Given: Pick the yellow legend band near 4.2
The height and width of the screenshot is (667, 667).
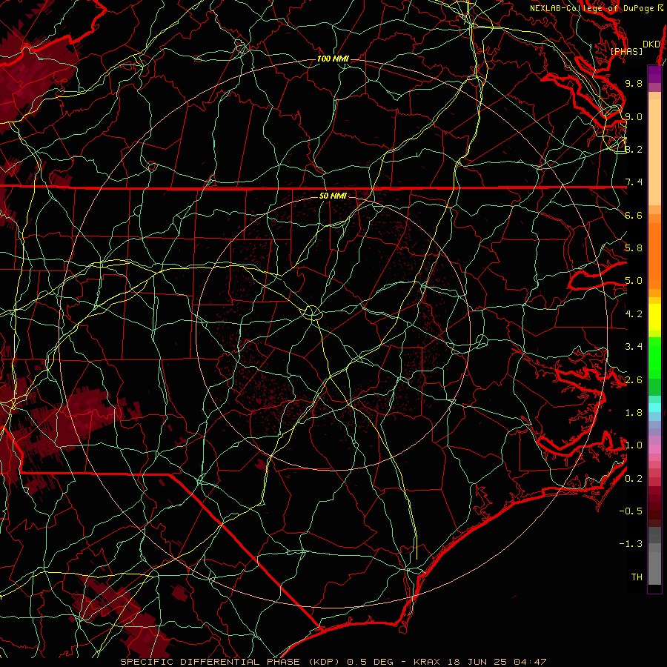Looking at the screenshot, I should coord(654,317).
